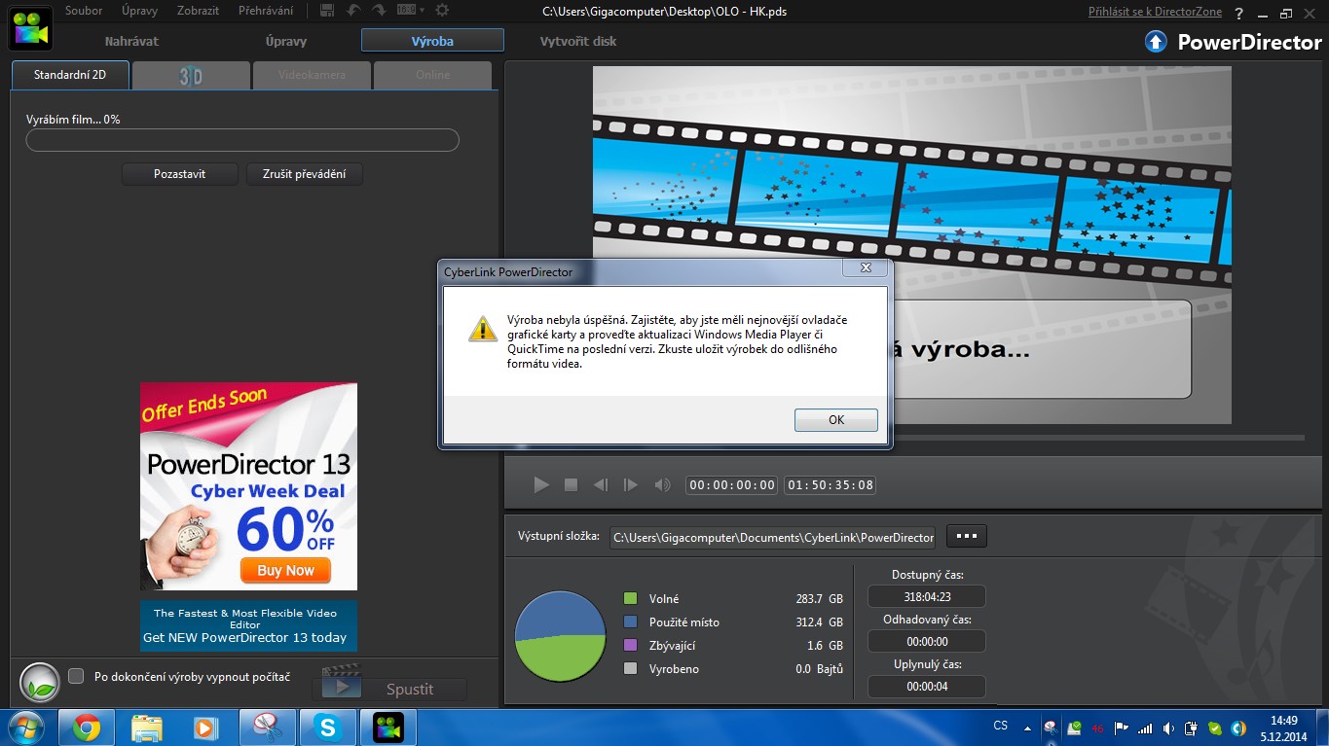Click OK in the error dialog
This screenshot has width=1329, height=746.
[x=835, y=420]
